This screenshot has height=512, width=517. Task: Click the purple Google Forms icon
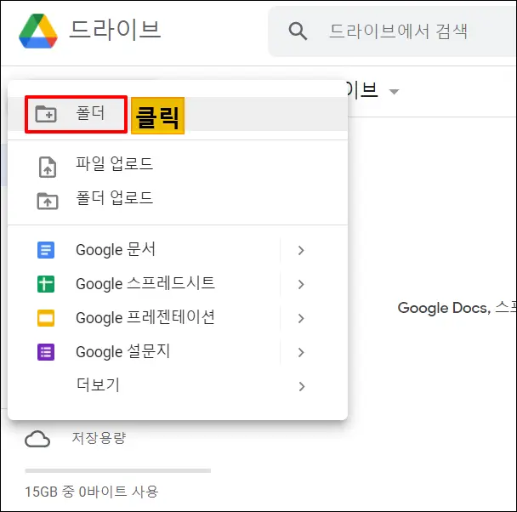pyautogui.click(x=46, y=352)
